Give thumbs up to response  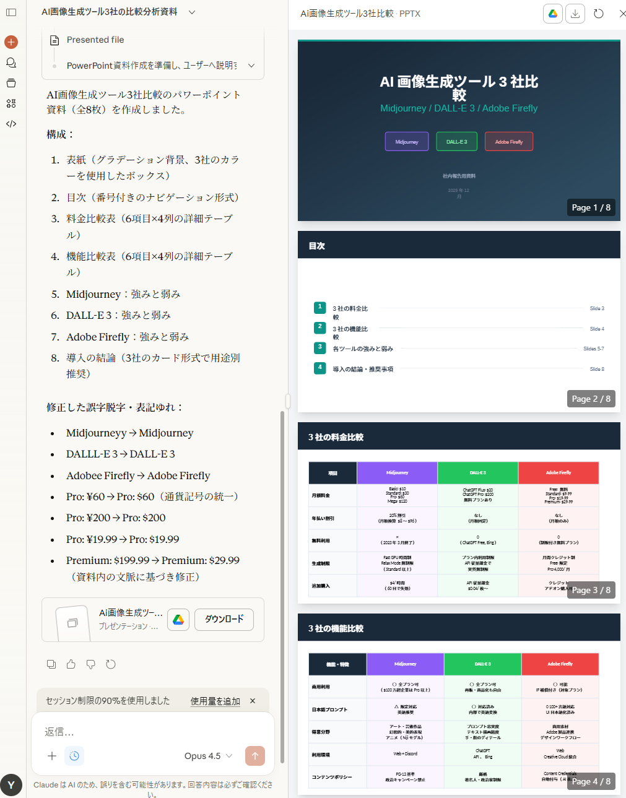[x=71, y=664]
